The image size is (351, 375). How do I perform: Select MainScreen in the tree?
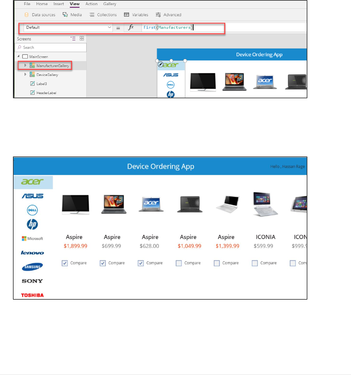pos(38,57)
